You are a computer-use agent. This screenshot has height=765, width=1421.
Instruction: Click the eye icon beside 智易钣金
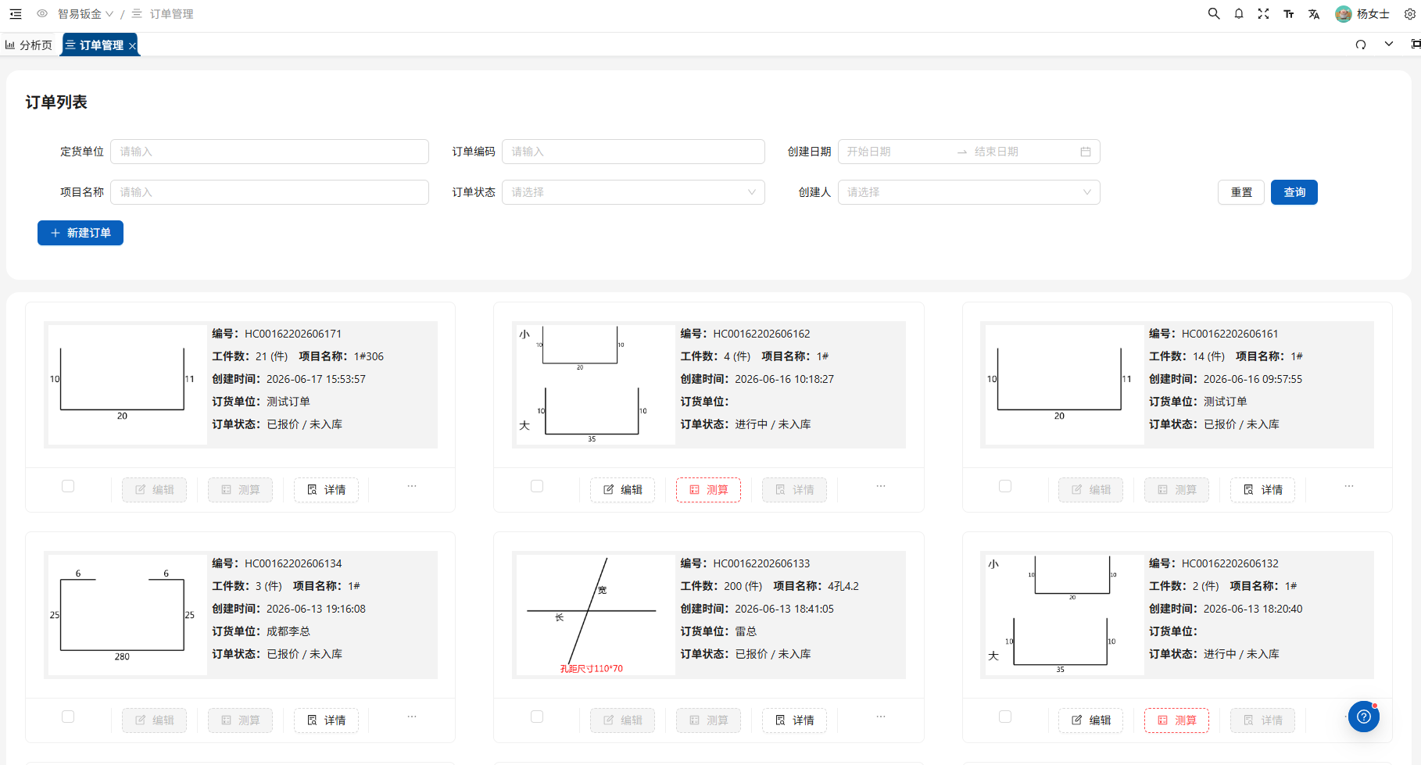coord(42,14)
